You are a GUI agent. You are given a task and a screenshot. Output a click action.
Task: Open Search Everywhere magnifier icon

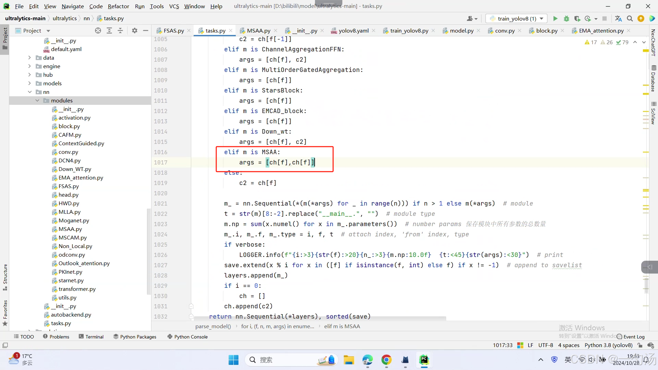click(x=630, y=18)
